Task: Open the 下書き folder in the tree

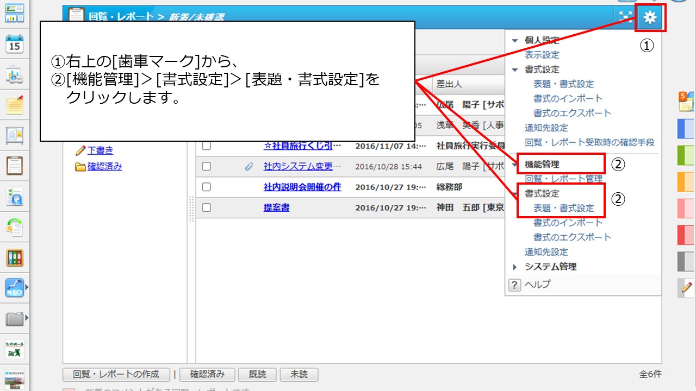Action: point(101,150)
